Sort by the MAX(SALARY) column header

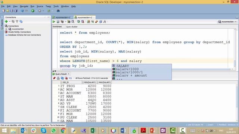point(104,82)
